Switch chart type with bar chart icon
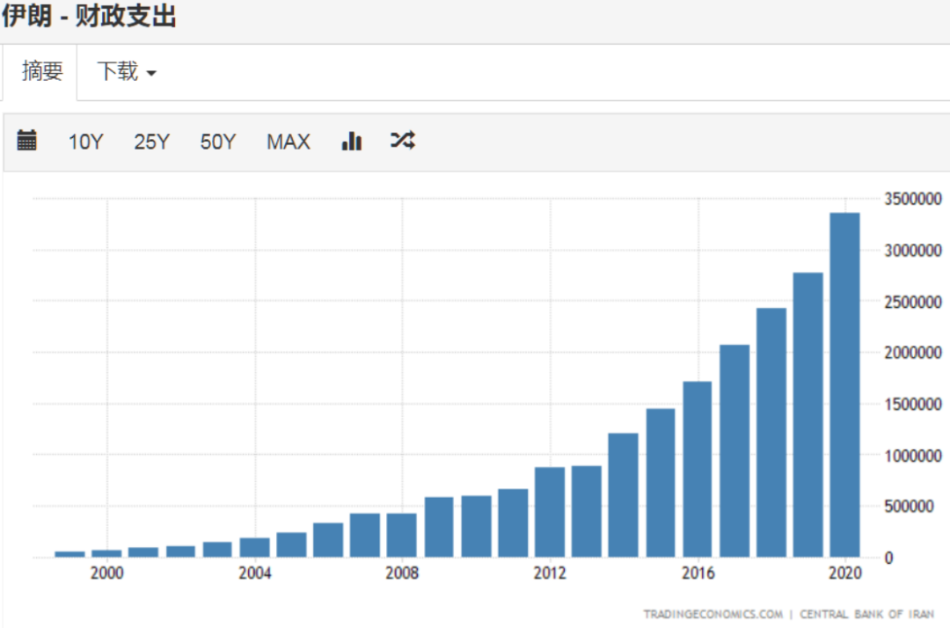This screenshot has width=950, height=628. pos(351,141)
